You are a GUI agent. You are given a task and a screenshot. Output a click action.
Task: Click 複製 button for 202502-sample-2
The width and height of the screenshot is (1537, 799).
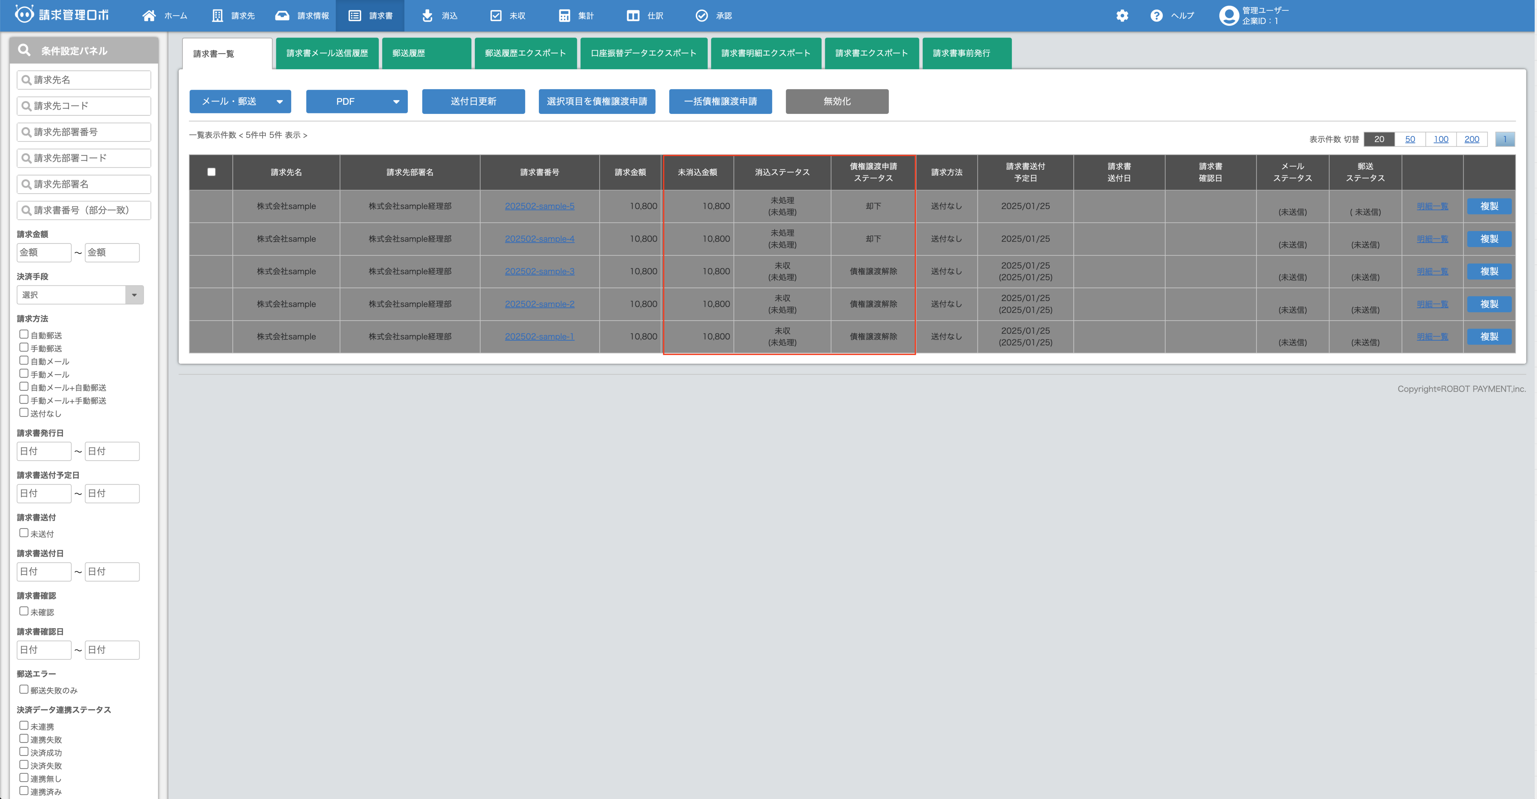tap(1489, 304)
